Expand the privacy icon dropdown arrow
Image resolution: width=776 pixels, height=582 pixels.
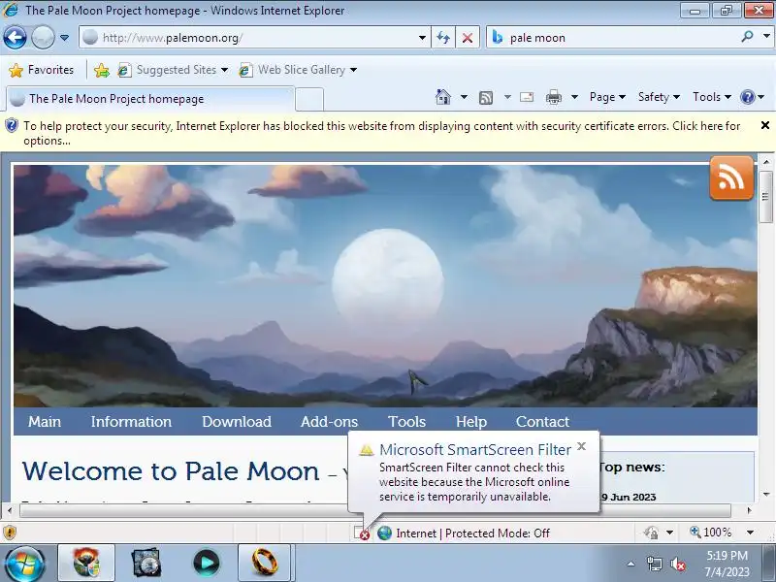669,533
